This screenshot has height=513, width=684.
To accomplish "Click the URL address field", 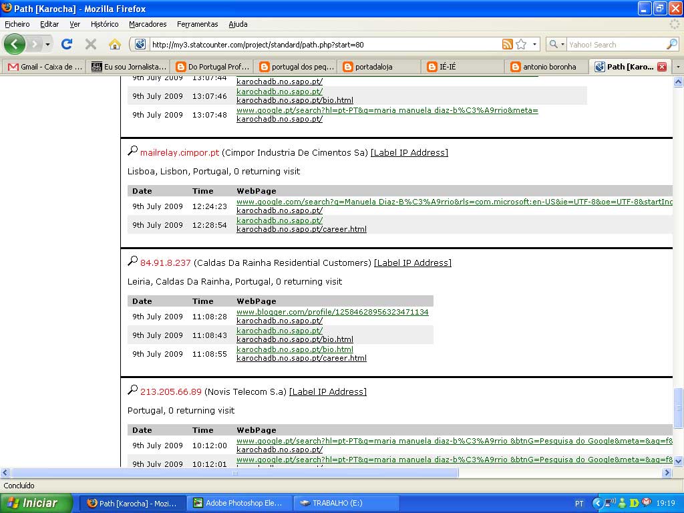I will [x=325, y=45].
